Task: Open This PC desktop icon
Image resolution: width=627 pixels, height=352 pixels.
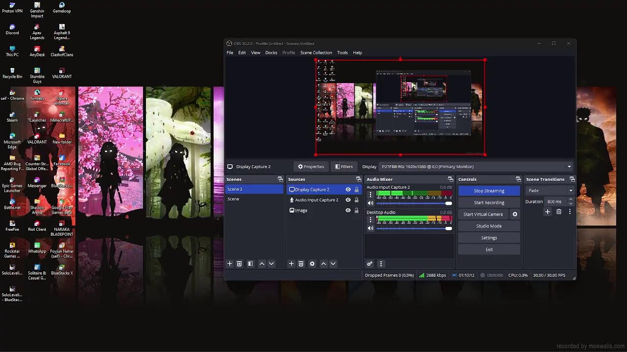Action: [12, 51]
